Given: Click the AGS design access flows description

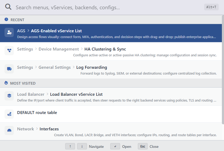Looking at the screenshot, I should (x=116, y=37).
